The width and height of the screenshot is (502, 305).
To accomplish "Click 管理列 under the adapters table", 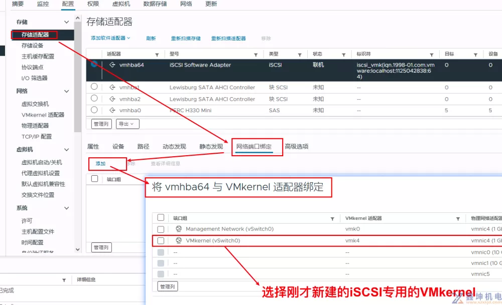I will 101,124.
